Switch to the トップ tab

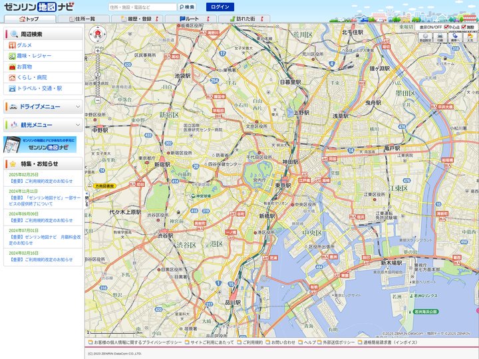tap(30, 19)
